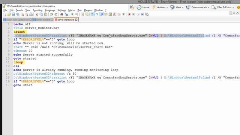Toggle word wrap in the editor
Viewport: 240px width, 135px height.
93,14
